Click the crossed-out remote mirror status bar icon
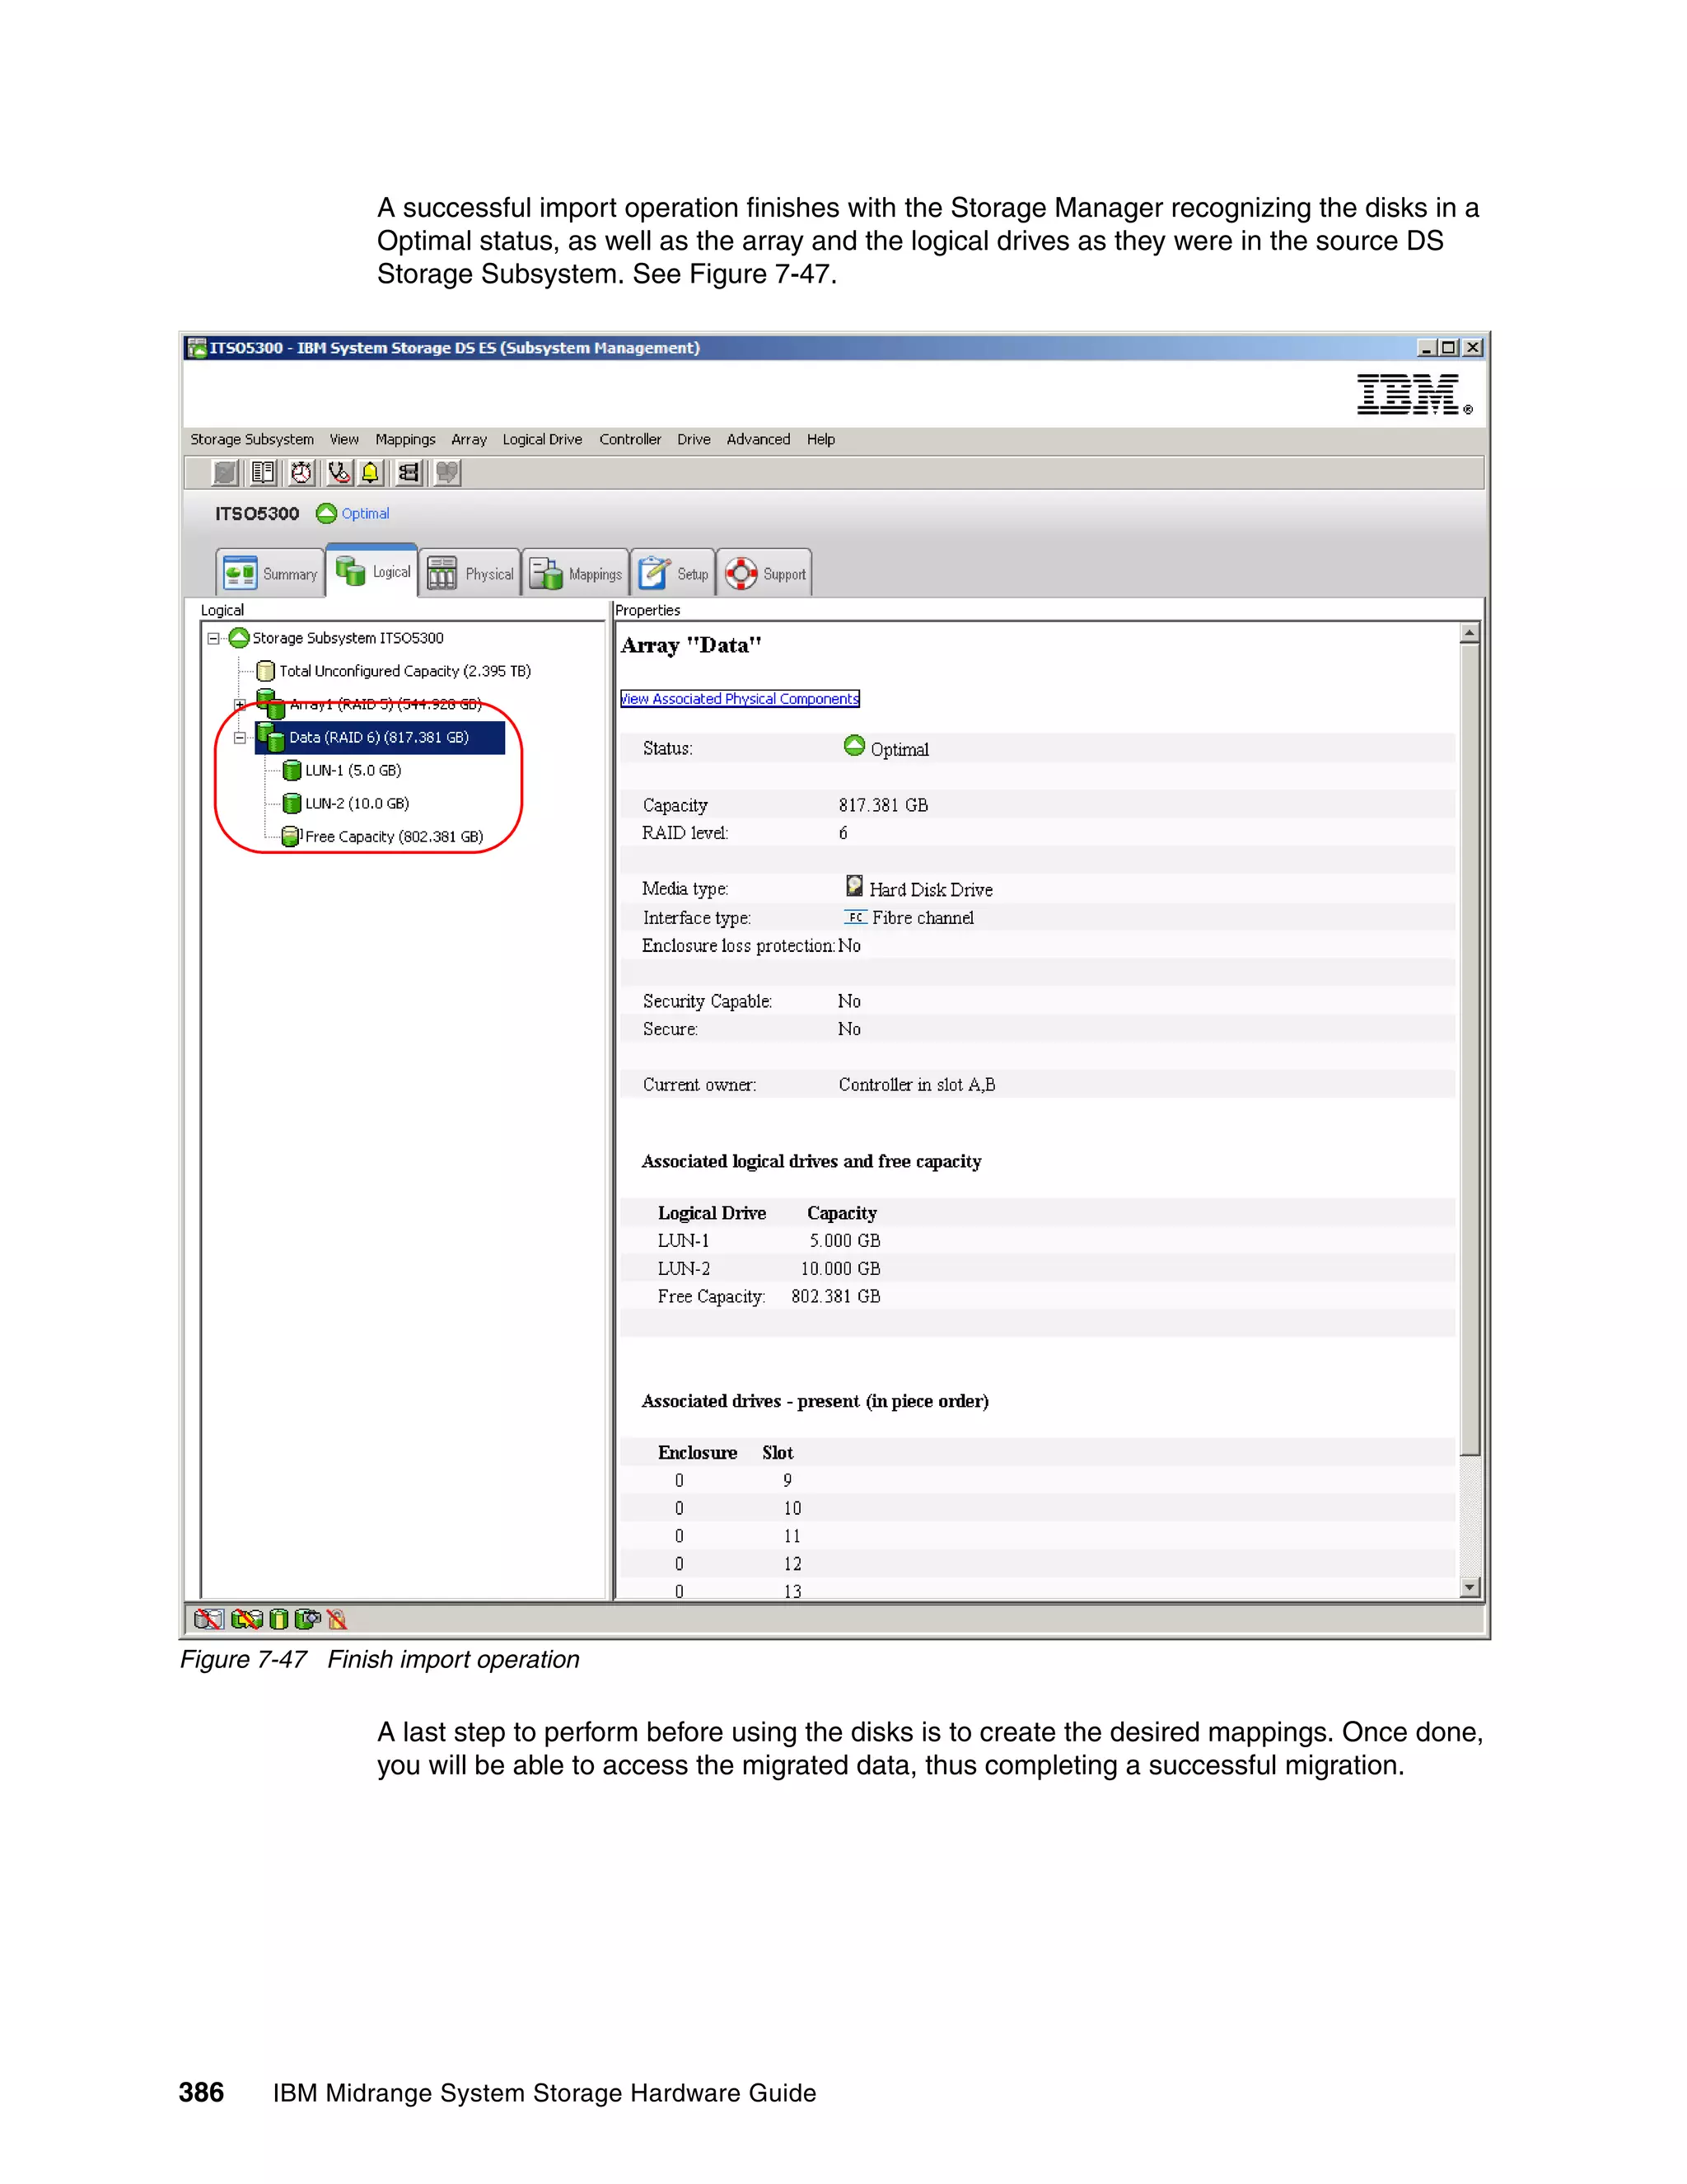The height and width of the screenshot is (2184, 1687). [209, 1619]
